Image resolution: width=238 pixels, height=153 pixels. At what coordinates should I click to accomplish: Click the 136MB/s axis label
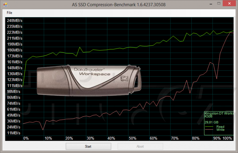point(15,74)
